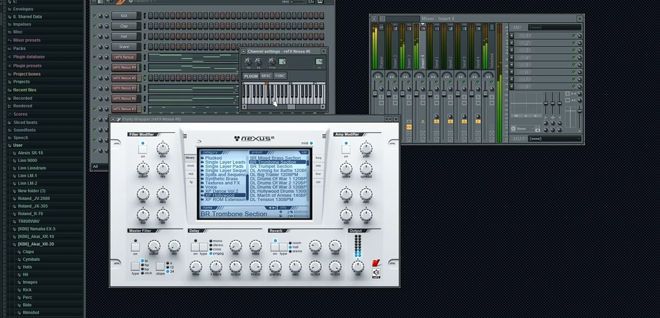
Task: Click the Mixer presets browser icon
Action: pyautogui.click(x=10, y=40)
